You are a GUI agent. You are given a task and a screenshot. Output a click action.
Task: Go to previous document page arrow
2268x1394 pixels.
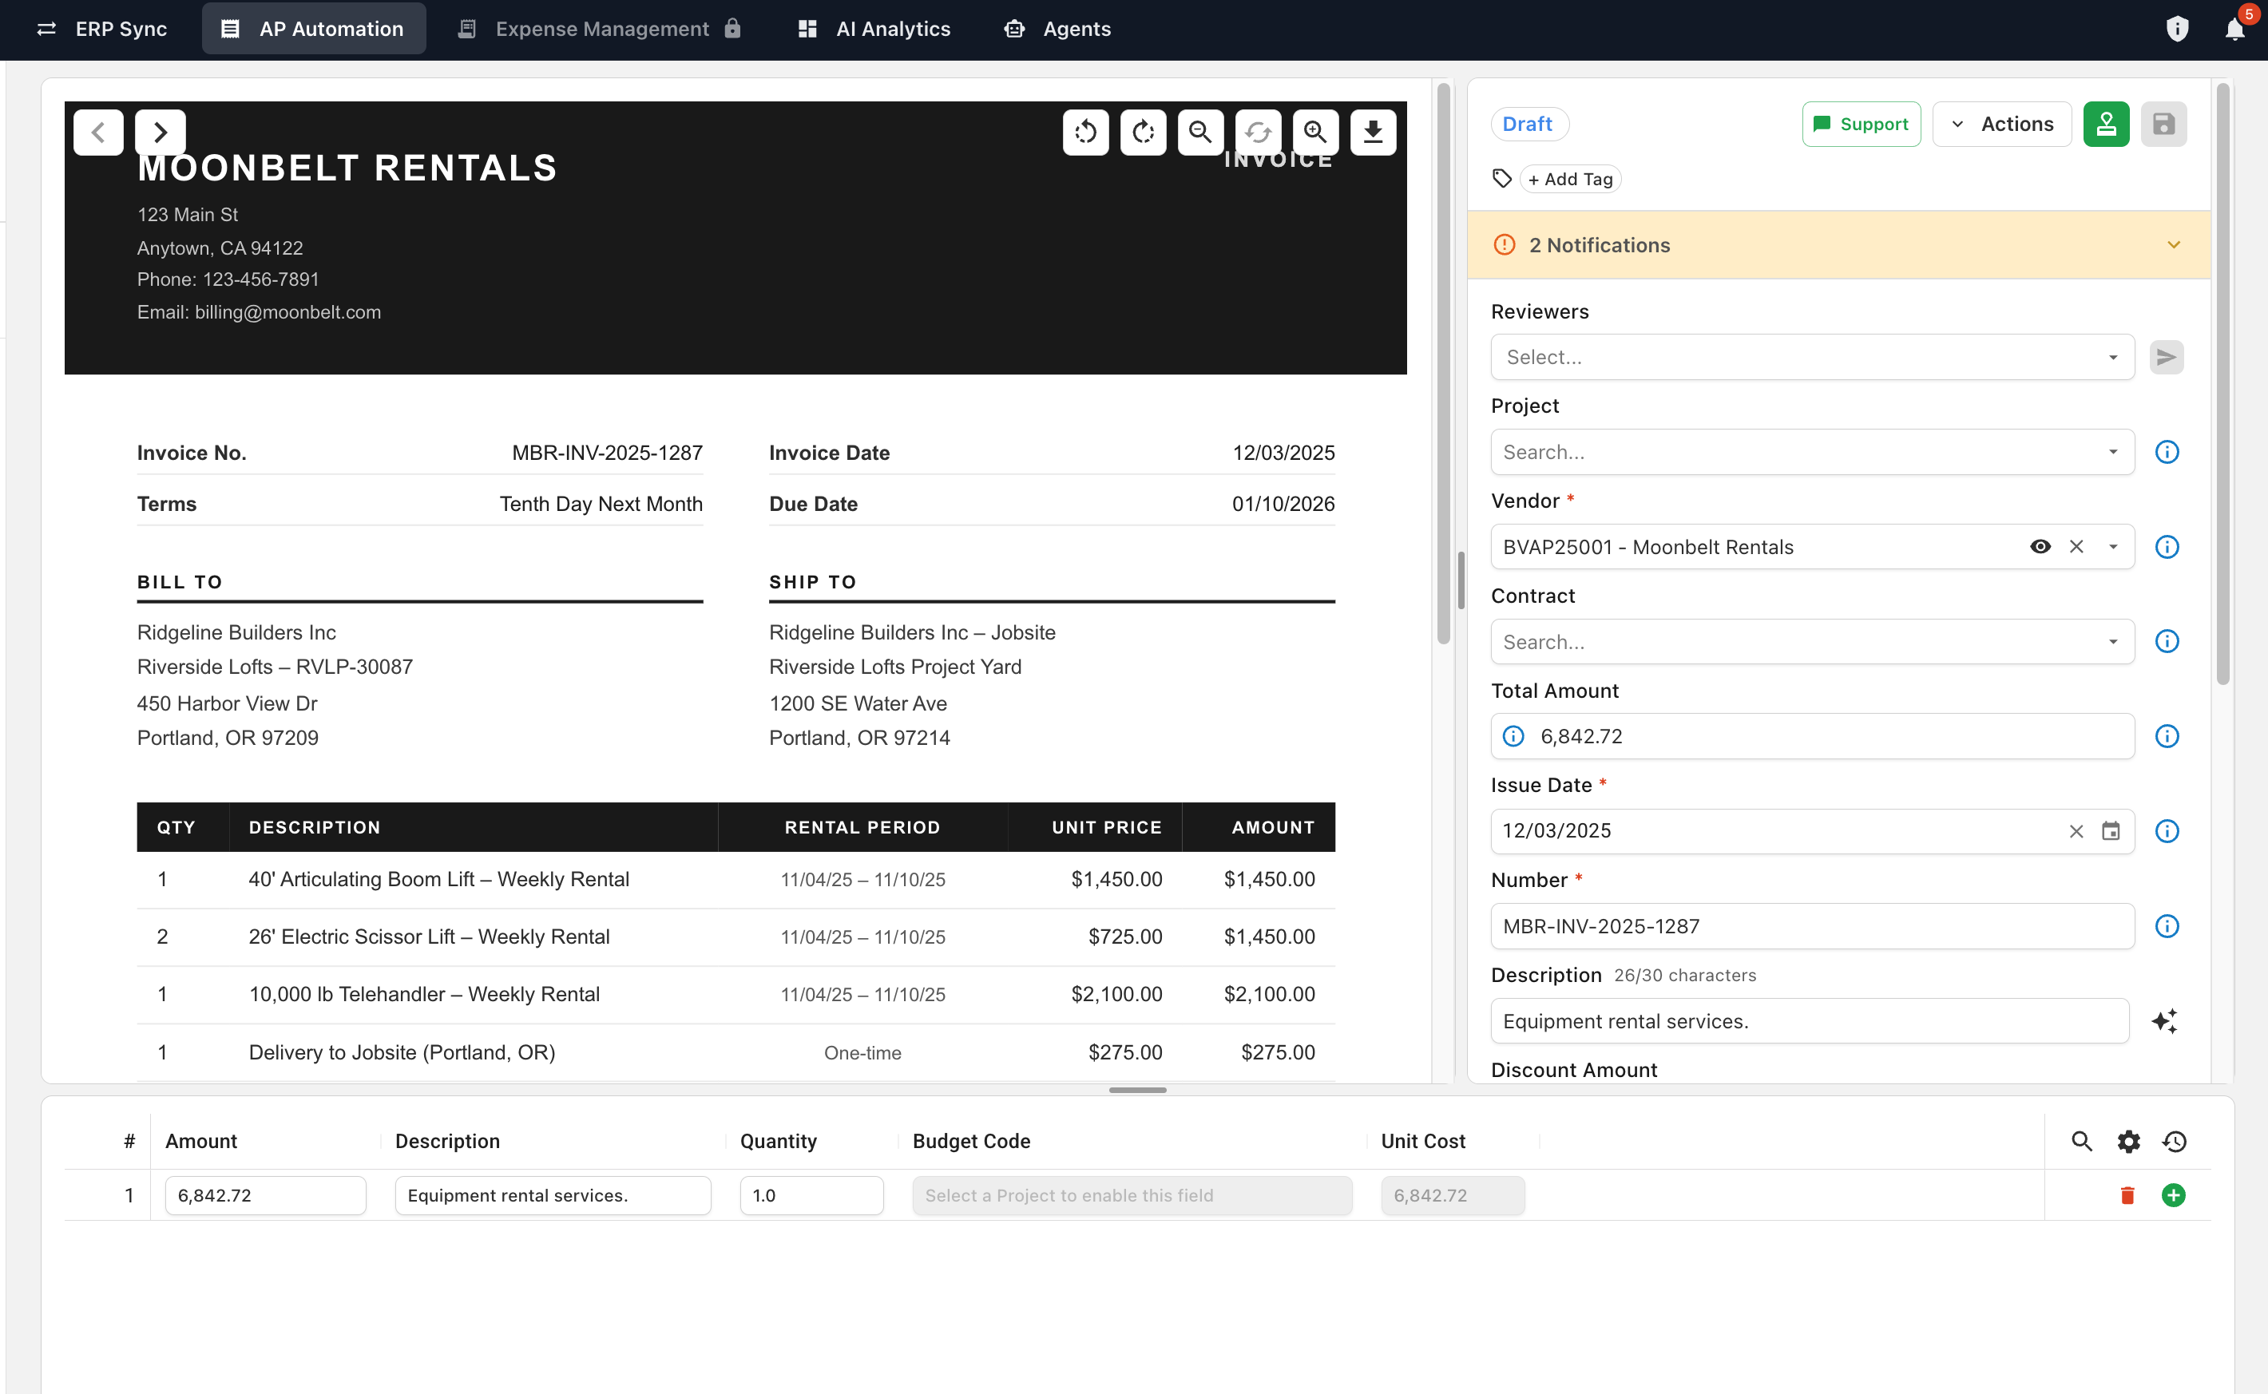[99, 133]
